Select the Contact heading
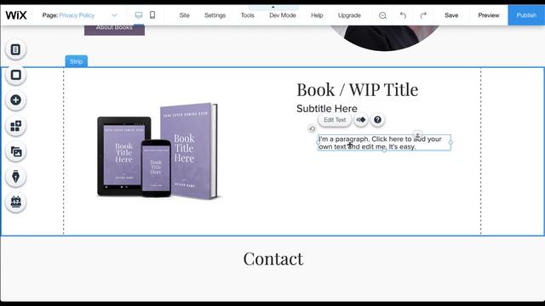 [273, 258]
